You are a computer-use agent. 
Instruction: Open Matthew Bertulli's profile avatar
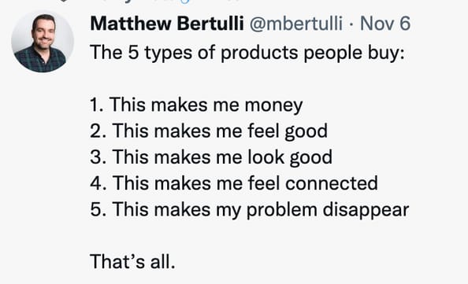43,42
